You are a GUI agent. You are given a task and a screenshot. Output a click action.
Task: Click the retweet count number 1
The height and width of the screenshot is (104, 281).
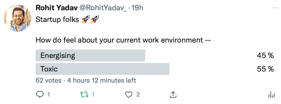pos(93,95)
